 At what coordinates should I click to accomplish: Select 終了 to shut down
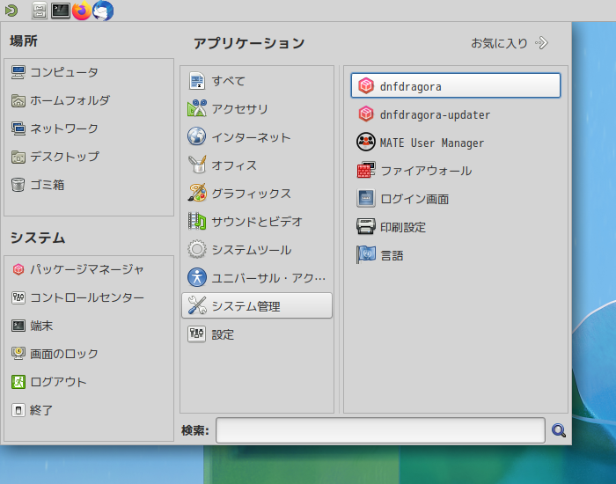[x=89, y=411]
